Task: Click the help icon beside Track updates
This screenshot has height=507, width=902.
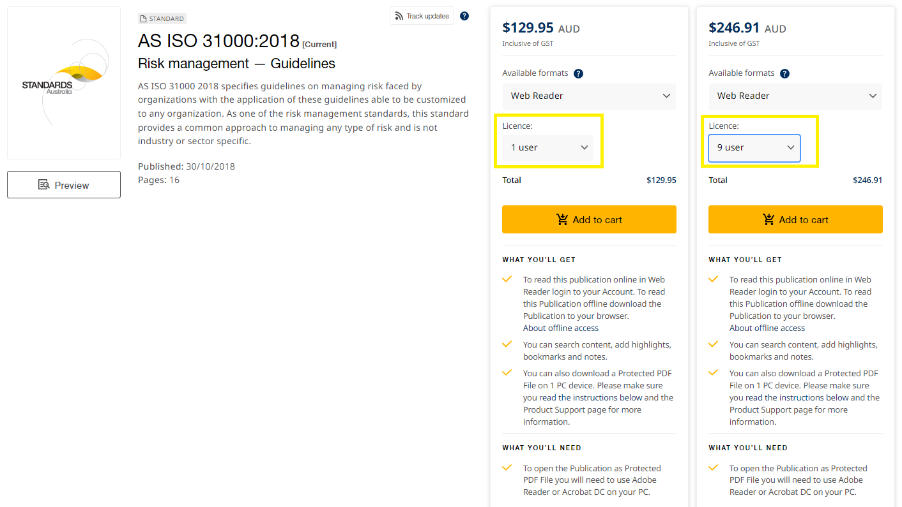Action: click(464, 16)
